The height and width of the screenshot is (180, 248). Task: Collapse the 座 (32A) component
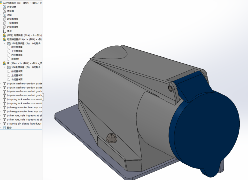coord(0,63)
